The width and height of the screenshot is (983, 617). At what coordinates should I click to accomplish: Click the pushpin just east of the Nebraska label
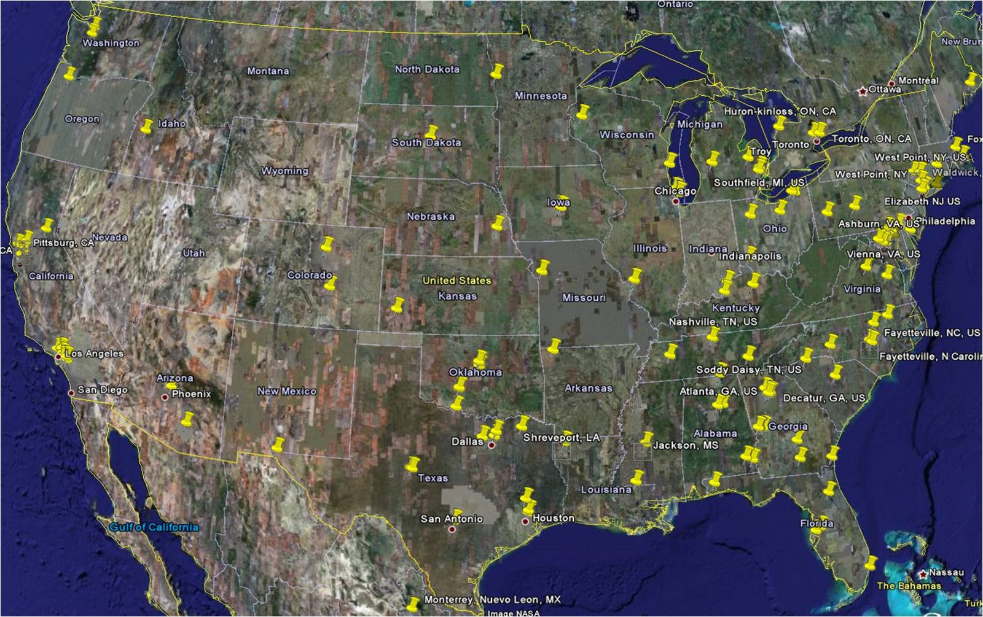point(498,223)
